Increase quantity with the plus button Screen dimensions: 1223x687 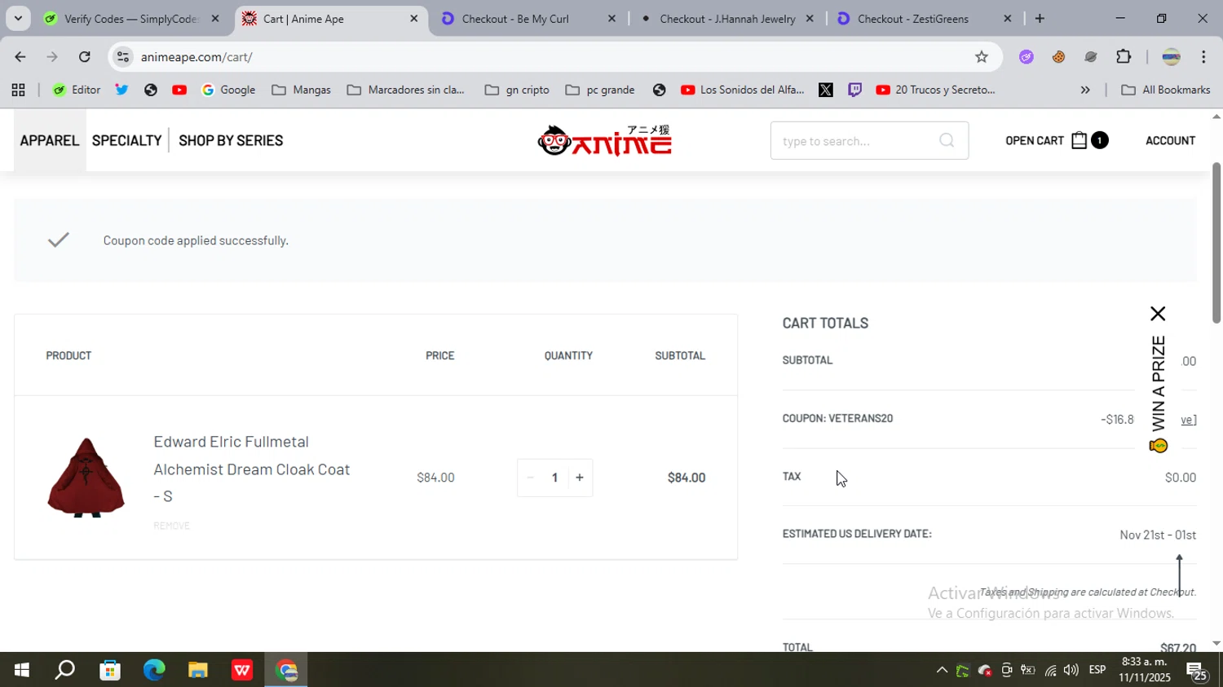(x=580, y=478)
